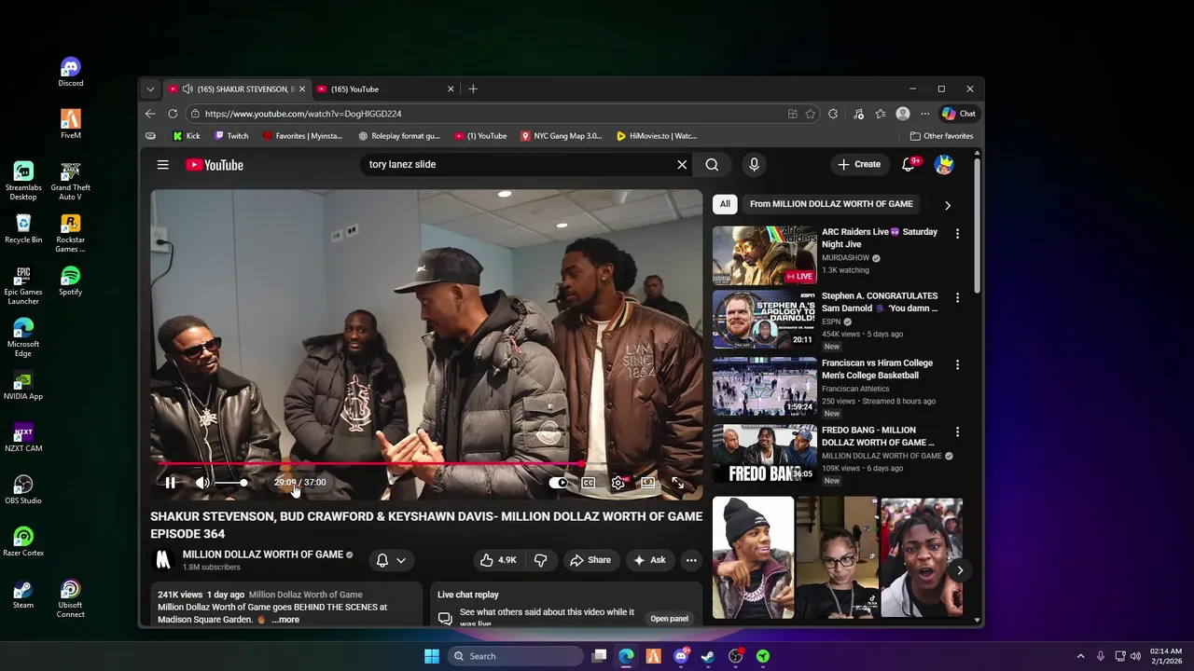Toggle closed captions in the player
The image size is (1194, 671).
tap(589, 483)
